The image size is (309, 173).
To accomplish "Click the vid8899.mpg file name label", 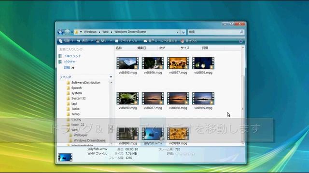I will click(127, 108).
